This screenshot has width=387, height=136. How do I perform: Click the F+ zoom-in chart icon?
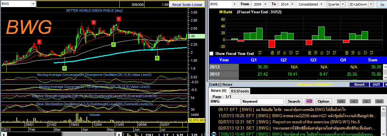(x=129, y=135)
